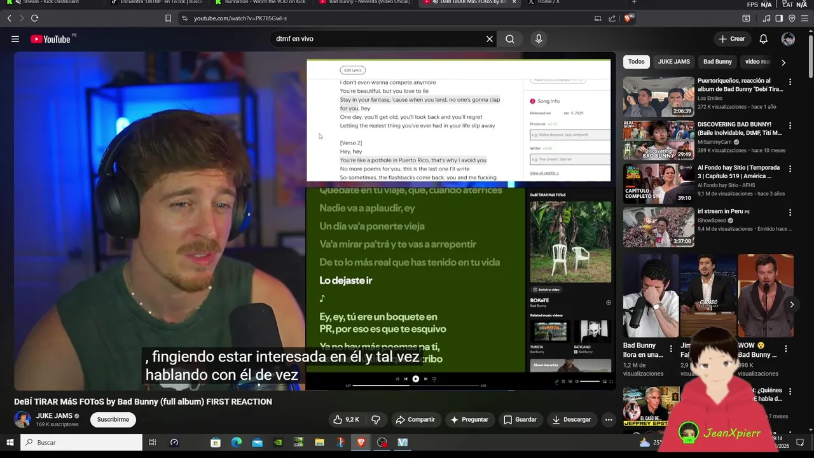The width and height of the screenshot is (814, 458).
Task: Open the JUKE JAMS channel name link
Action: click(54, 416)
